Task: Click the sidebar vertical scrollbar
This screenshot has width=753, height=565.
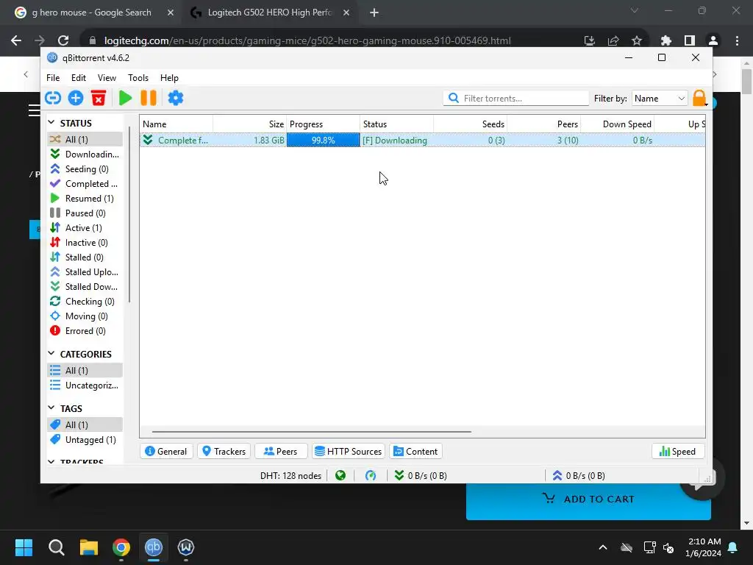Action: 129,214
